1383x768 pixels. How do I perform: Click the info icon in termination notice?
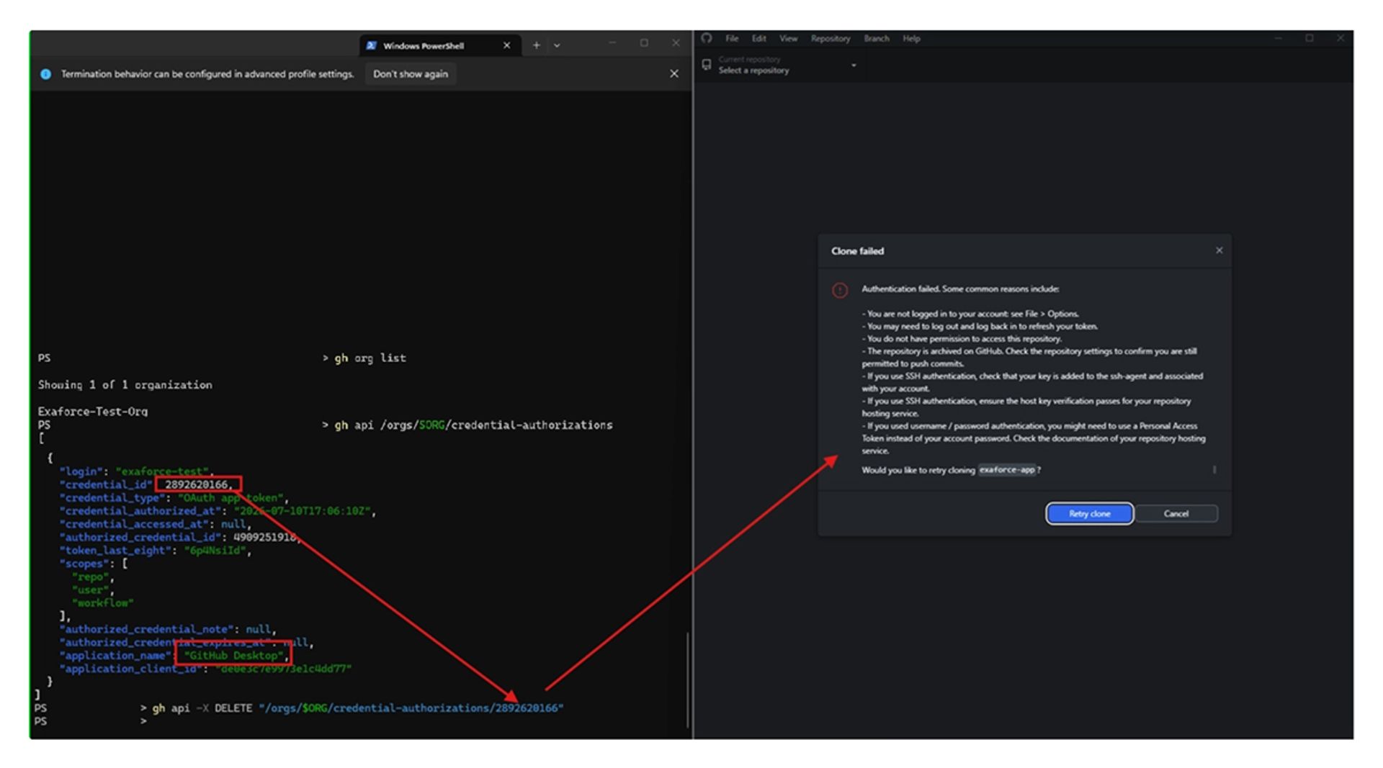pos(45,74)
